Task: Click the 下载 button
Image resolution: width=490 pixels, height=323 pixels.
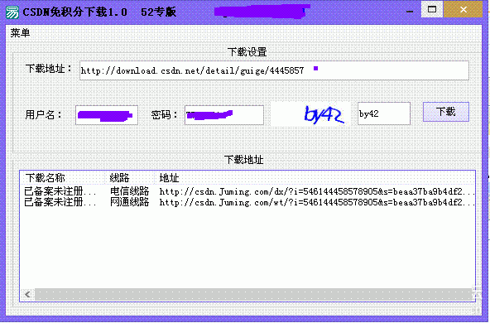Action: pyautogui.click(x=446, y=112)
